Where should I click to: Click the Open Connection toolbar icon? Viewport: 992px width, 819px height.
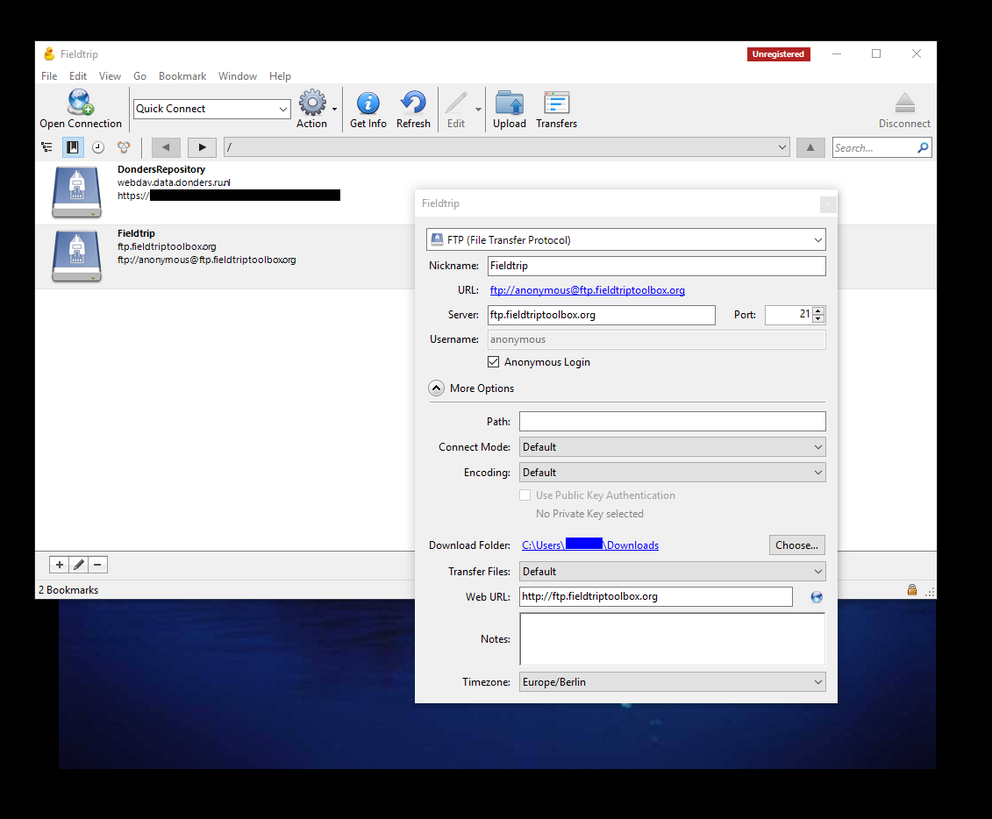point(81,103)
